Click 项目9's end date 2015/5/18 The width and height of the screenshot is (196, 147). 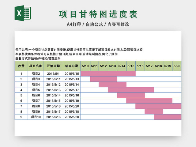coord(72,111)
